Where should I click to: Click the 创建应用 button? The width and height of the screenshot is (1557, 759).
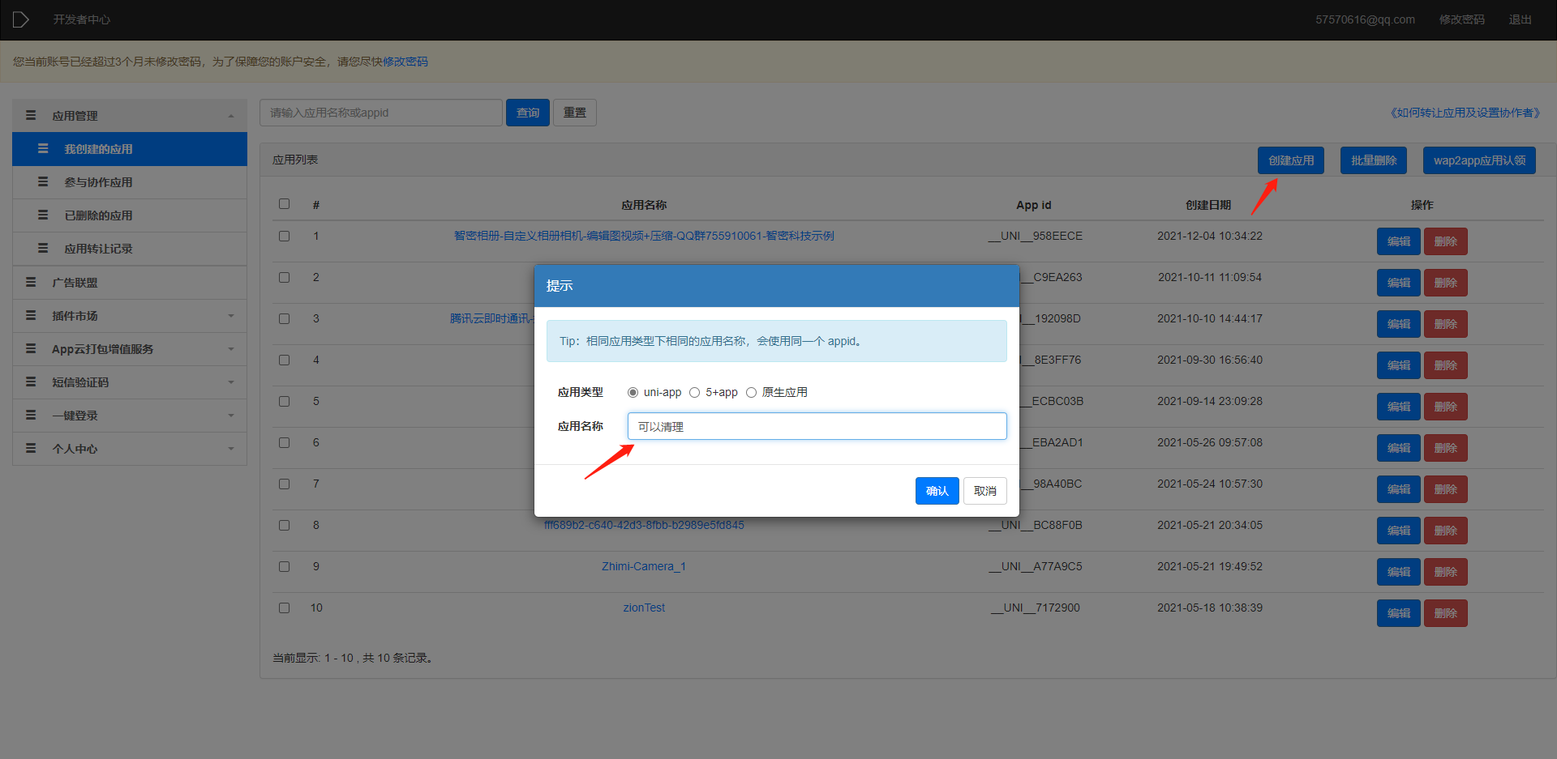point(1291,160)
